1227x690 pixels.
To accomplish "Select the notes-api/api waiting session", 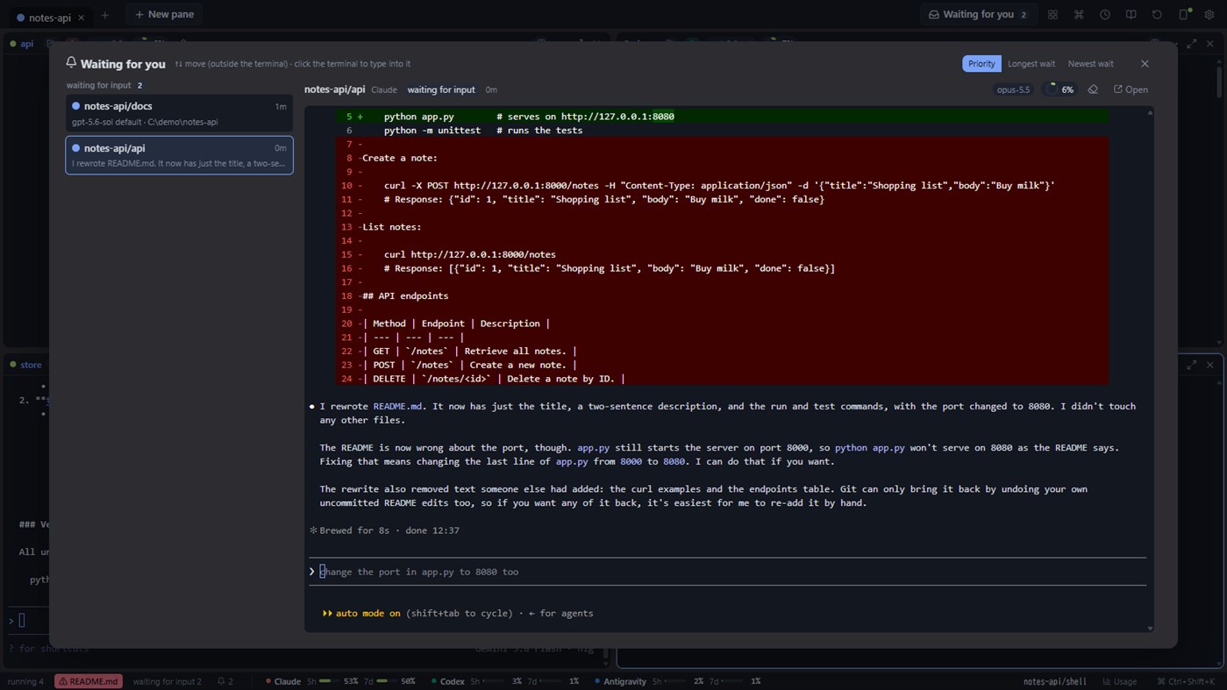I will [179, 155].
